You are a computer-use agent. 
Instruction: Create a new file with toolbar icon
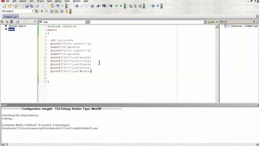[4, 6]
